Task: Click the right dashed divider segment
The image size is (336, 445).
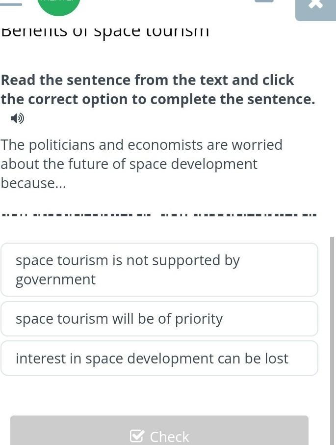Action: tap(239, 215)
